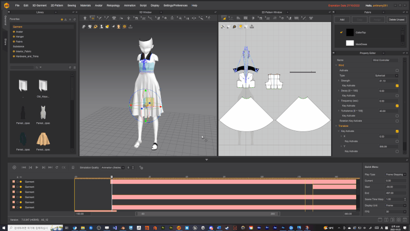Select the Avatar folder in Library
410x231 pixels.
pyautogui.click(x=19, y=31)
